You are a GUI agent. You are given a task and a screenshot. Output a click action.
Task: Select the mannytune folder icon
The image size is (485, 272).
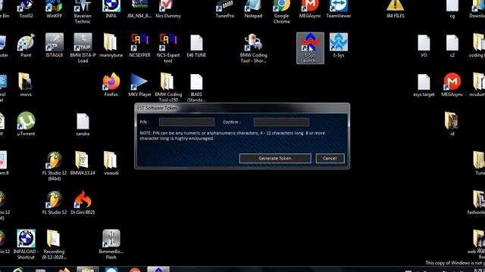tap(111, 45)
